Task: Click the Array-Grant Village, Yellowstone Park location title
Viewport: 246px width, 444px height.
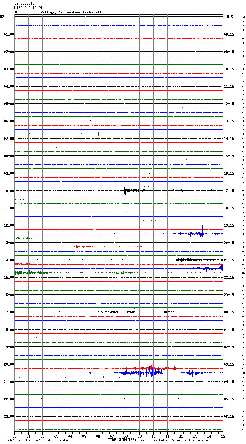Action: [58, 12]
